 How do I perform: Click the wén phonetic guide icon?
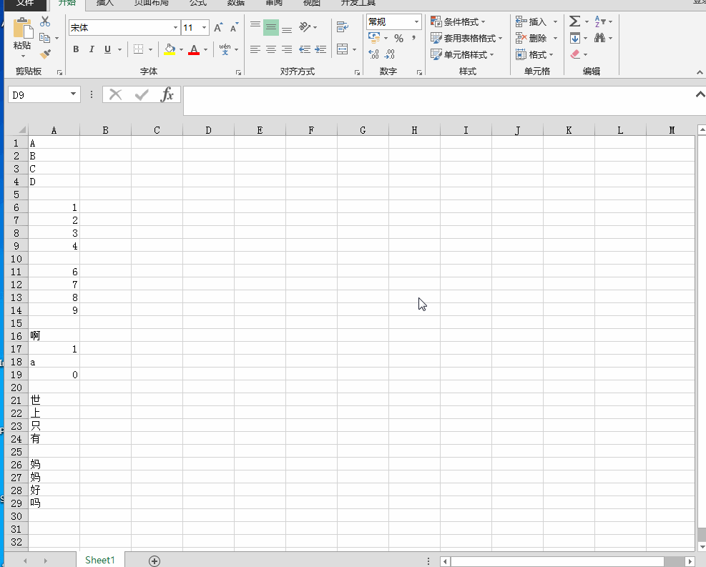(x=225, y=49)
